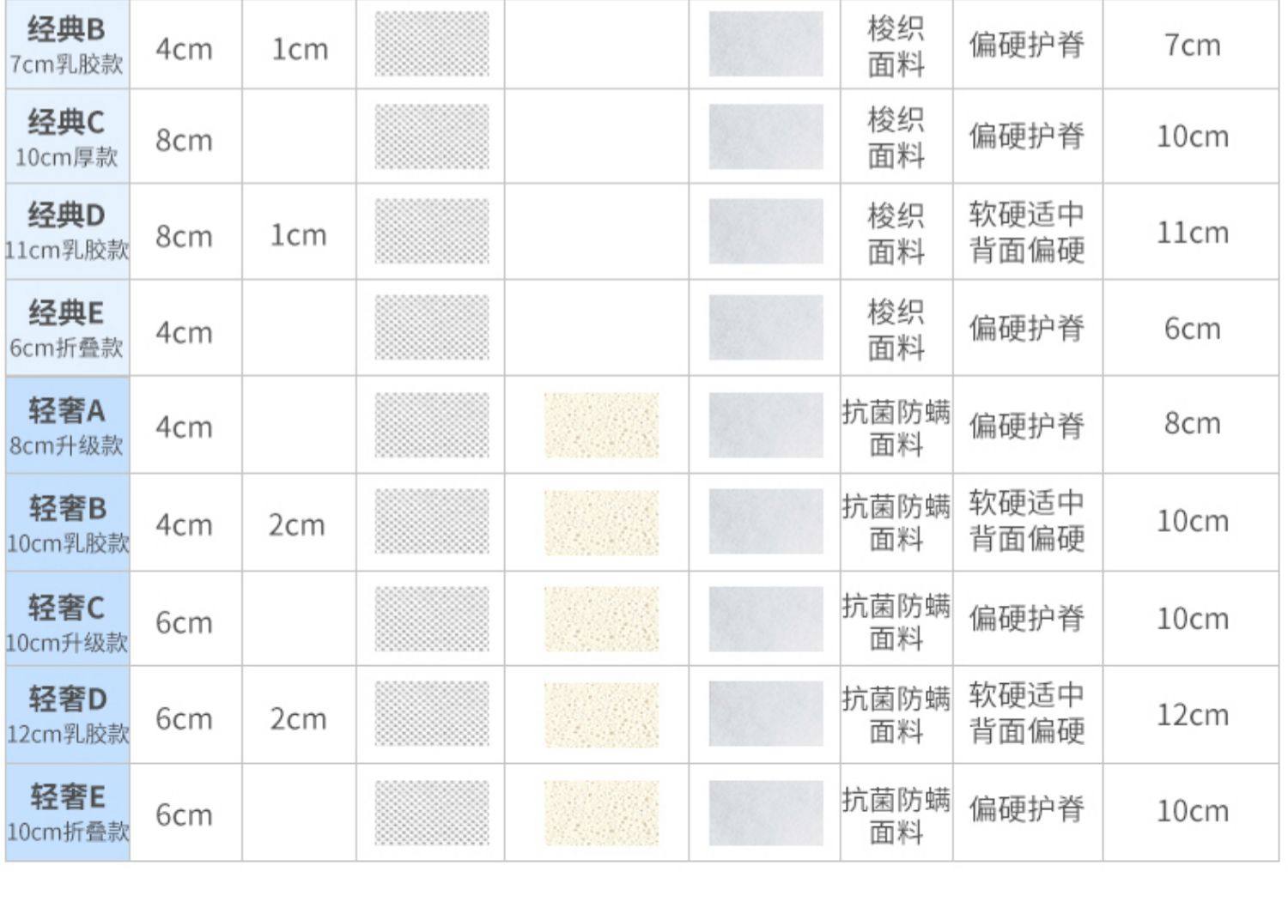Click the 轻奢A 8cm升级款 row label

[x=67, y=426]
